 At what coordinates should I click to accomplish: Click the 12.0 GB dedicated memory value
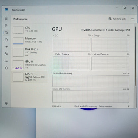click(126, 74)
